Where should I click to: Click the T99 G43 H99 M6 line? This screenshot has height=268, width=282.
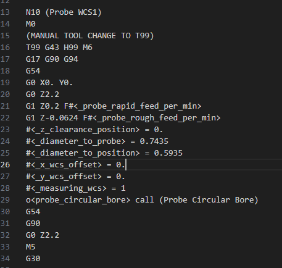pyautogui.click(x=59, y=48)
